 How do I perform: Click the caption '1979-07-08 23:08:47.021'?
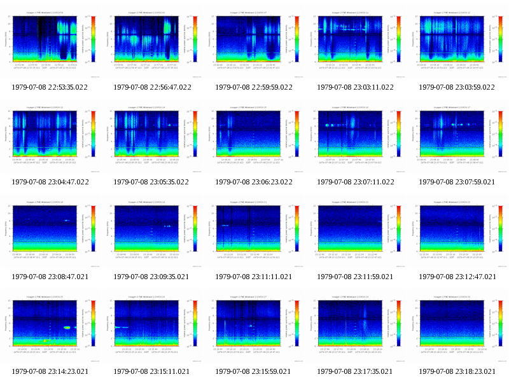50,277
